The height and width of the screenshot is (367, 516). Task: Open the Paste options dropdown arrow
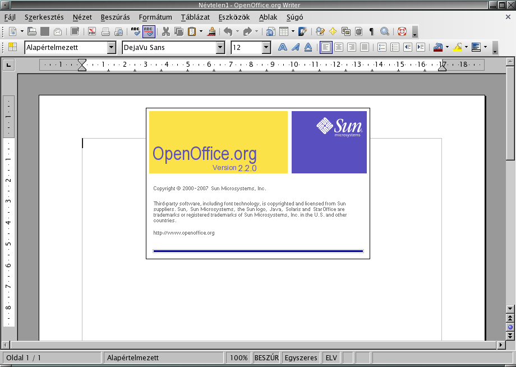pyautogui.click(x=201, y=31)
